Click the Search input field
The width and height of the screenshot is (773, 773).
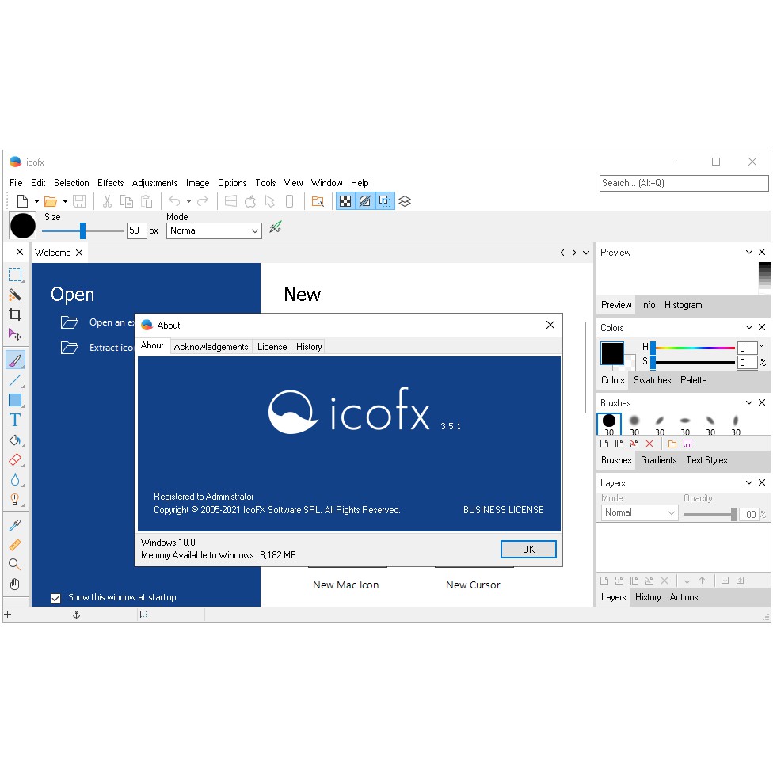pyautogui.click(x=684, y=183)
